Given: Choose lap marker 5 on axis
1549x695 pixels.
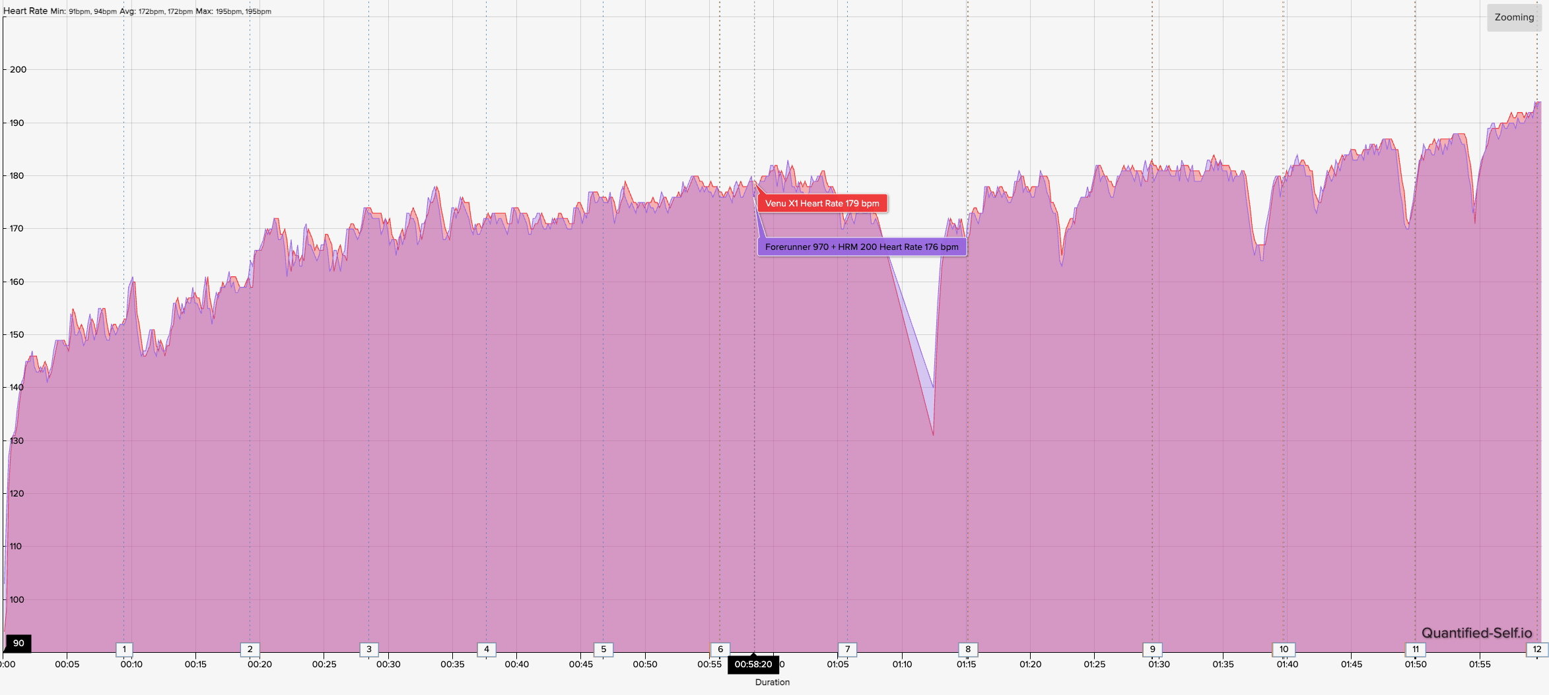Looking at the screenshot, I should [x=603, y=649].
